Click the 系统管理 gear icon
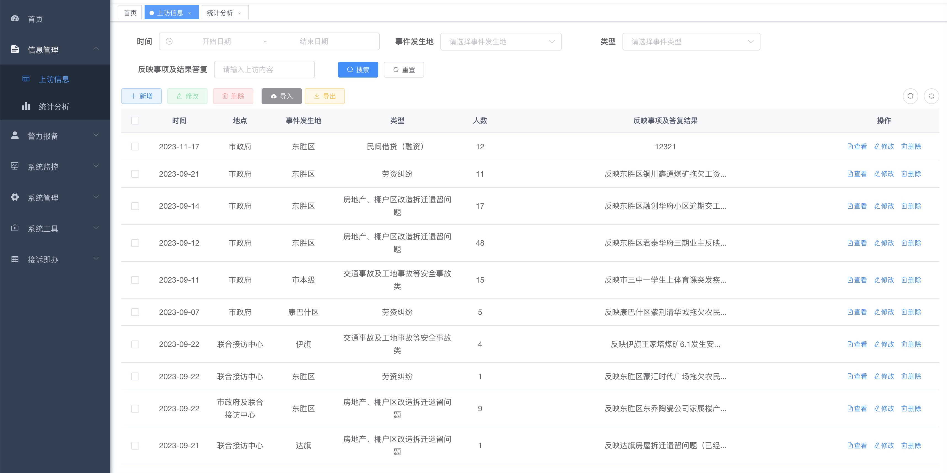The width and height of the screenshot is (947, 473). pos(15,197)
